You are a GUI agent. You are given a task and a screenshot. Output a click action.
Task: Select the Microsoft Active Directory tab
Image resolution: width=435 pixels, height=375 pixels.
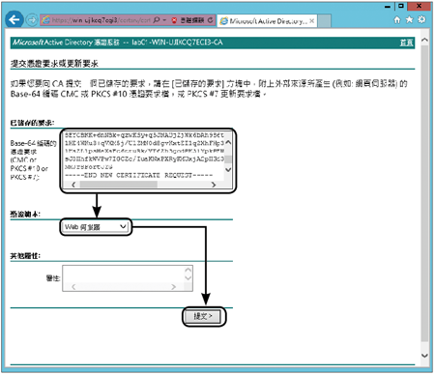point(267,21)
